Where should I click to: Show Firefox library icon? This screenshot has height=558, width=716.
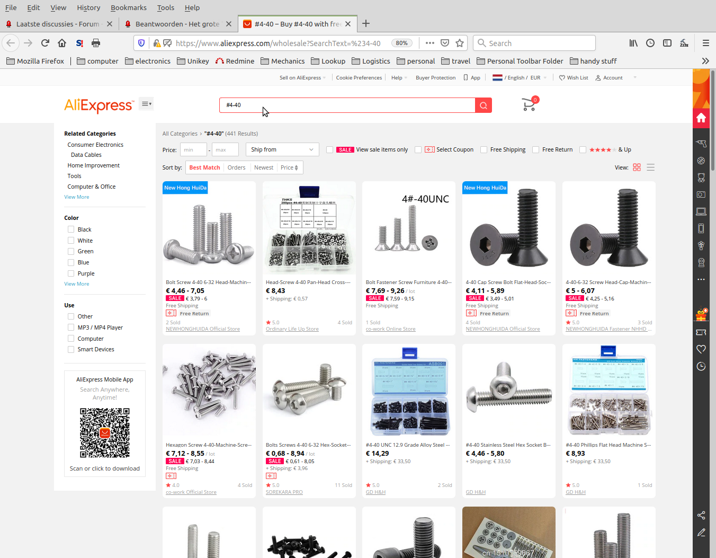[633, 43]
